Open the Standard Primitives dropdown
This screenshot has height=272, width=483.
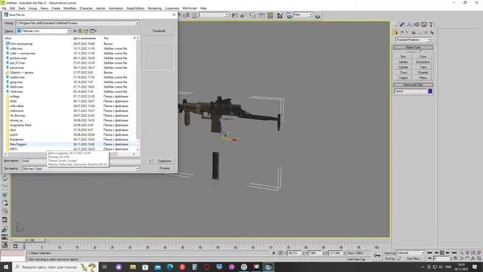pyautogui.click(x=413, y=40)
